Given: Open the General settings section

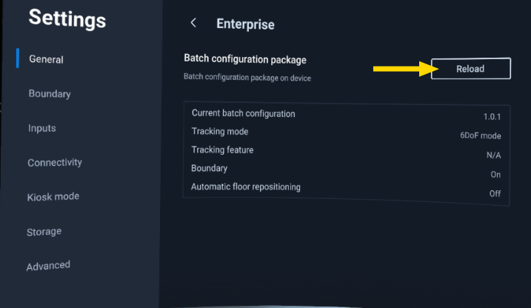Looking at the screenshot, I should 46,59.
